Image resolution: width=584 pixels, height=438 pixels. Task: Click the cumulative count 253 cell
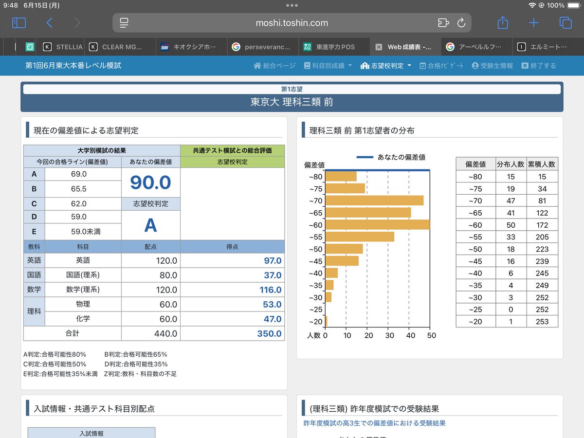click(542, 322)
